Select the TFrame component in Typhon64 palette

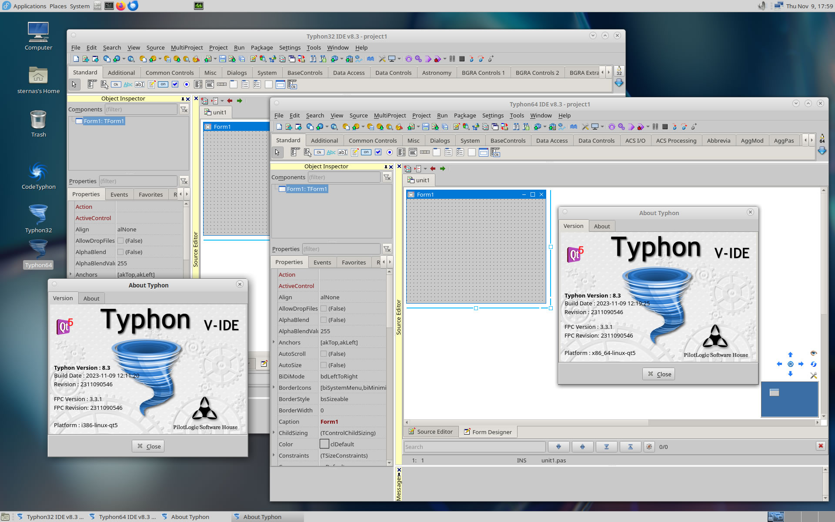pos(483,152)
